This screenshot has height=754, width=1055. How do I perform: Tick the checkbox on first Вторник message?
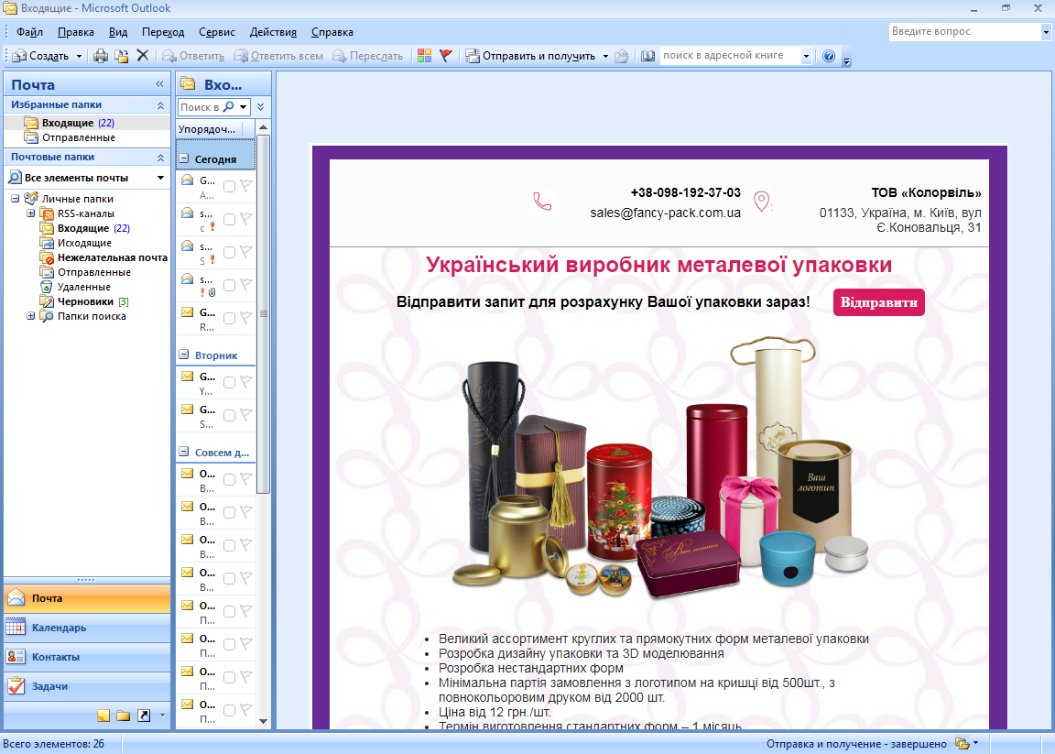pyautogui.click(x=229, y=382)
